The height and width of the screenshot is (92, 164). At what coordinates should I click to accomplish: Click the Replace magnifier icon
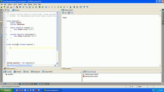tap(30, 7)
